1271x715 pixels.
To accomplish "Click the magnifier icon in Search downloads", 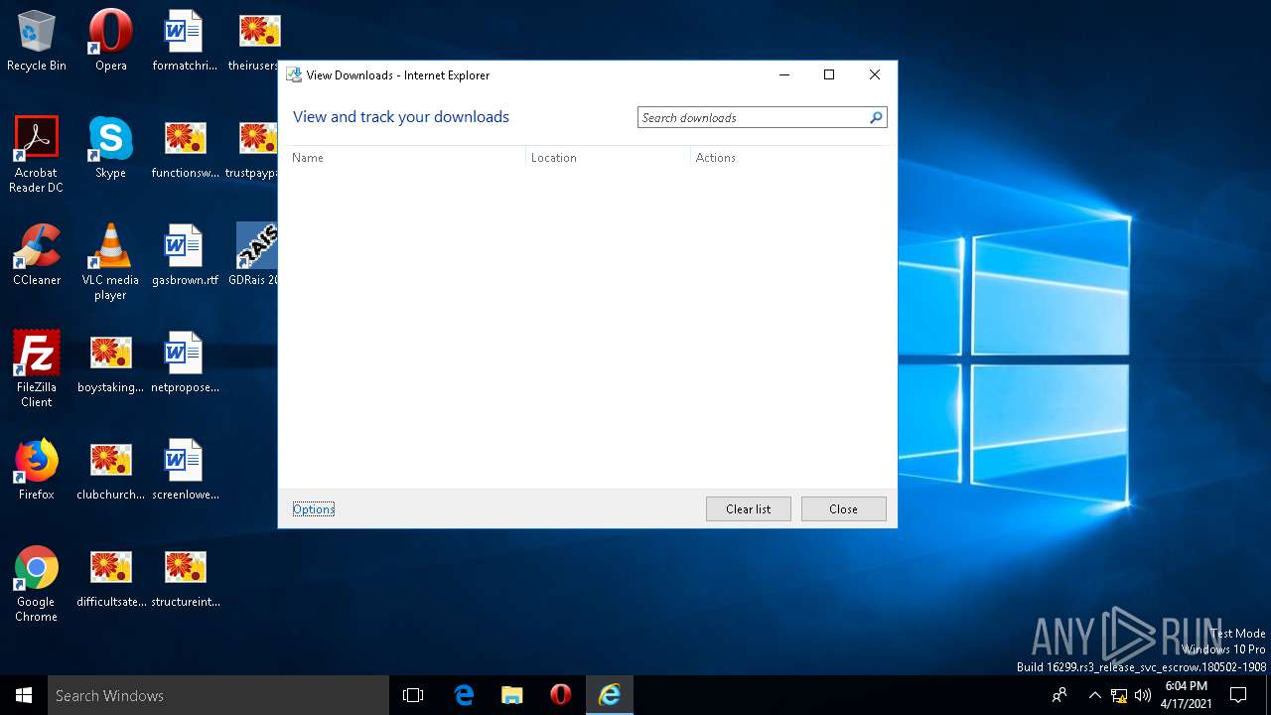I will 876,117.
